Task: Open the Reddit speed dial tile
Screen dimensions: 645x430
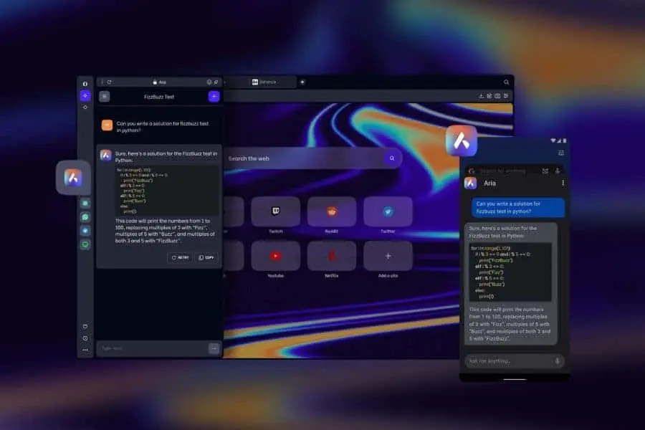Action: coord(332,211)
